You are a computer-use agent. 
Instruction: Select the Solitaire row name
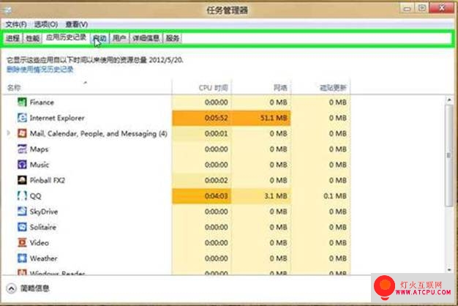coord(42,228)
